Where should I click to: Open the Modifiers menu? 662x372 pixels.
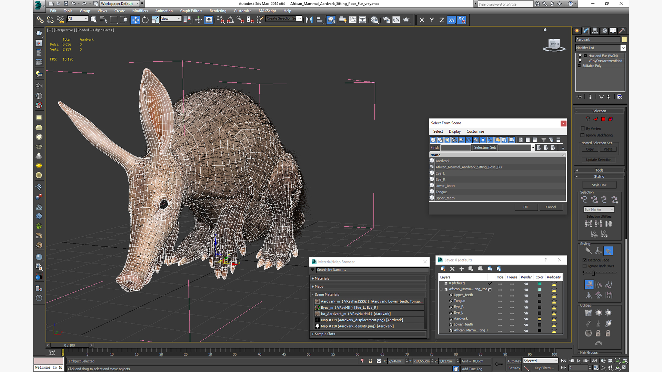[x=140, y=11]
